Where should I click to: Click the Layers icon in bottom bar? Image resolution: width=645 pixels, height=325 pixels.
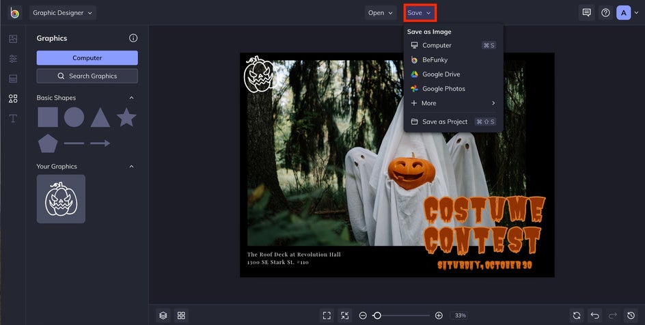(163, 315)
